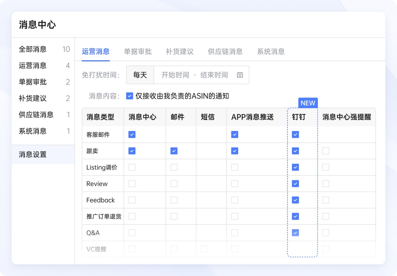Uncheck Q&A 钉钉 checkbox
This screenshot has height=276, width=397.
[x=296, y=233]
